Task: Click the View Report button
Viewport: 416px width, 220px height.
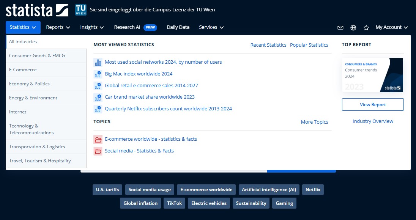Action: point(373,104)
